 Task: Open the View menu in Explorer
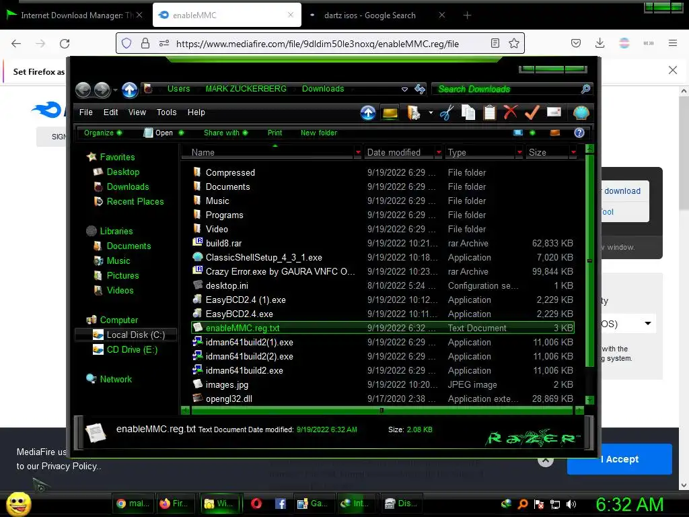tap(137, 112)
